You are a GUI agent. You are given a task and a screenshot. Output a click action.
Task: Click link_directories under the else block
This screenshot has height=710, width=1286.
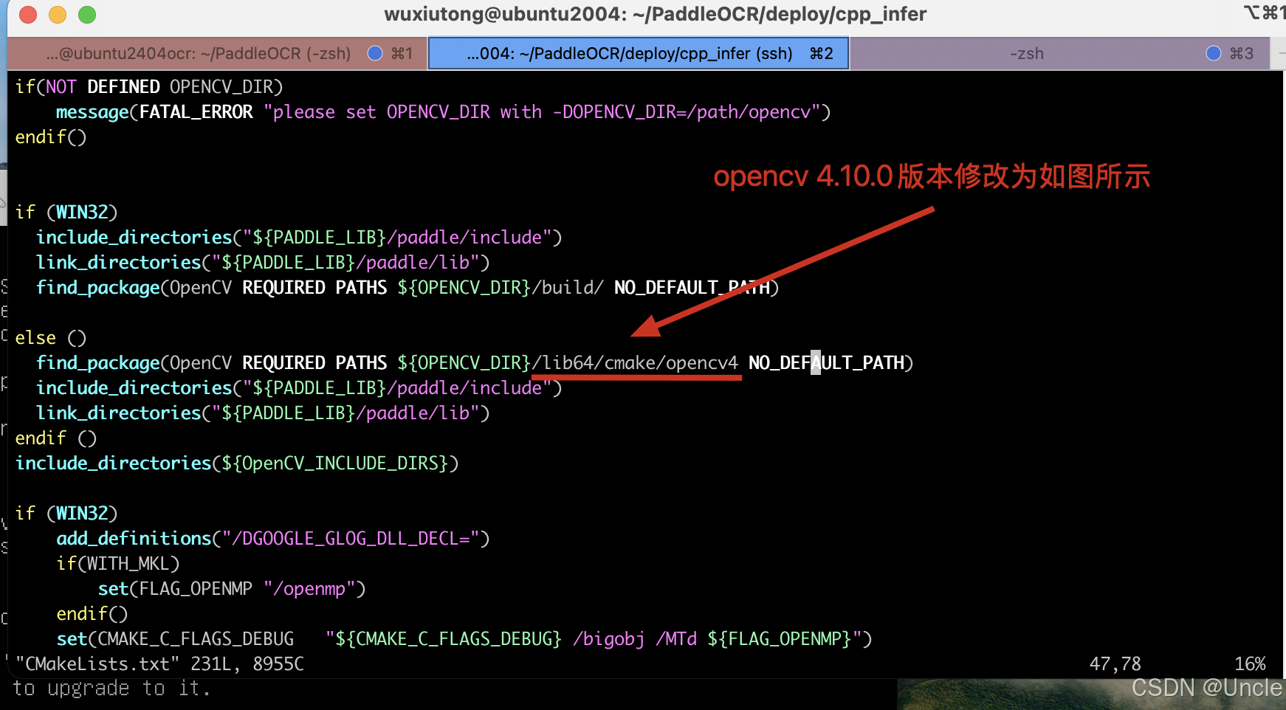263,413
